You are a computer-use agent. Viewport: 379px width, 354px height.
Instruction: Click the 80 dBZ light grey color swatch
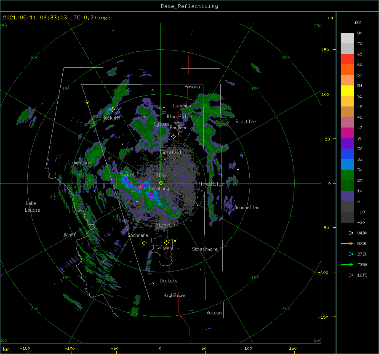click(347, 38)
